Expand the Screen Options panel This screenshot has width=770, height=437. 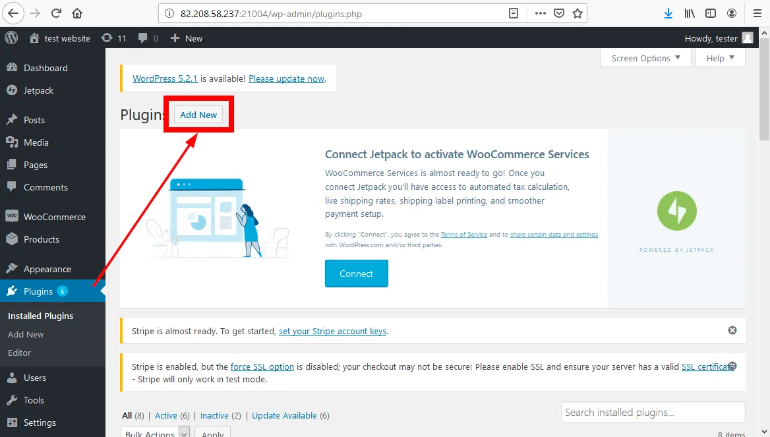(646, 58)
